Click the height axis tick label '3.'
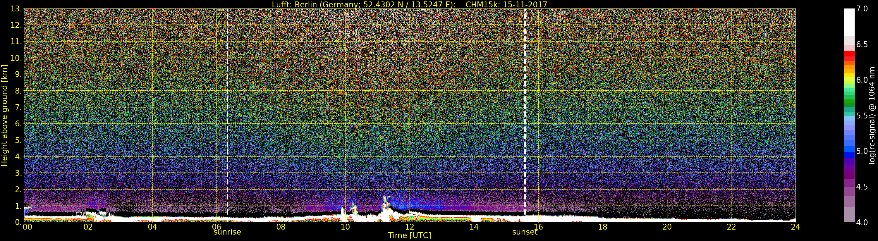This screenshot has width=878, height=241. pos(18,173)
